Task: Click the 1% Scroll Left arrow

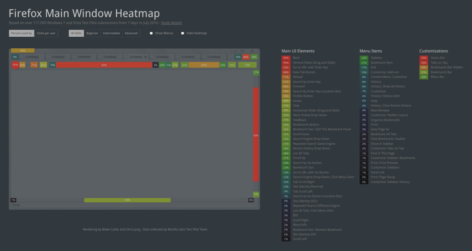Action: [x=13, y=200]
